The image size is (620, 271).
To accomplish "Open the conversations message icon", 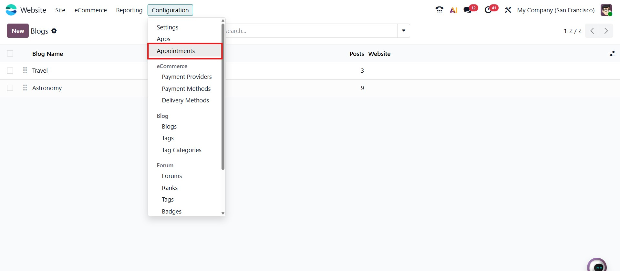I will (x=467, y=10).
